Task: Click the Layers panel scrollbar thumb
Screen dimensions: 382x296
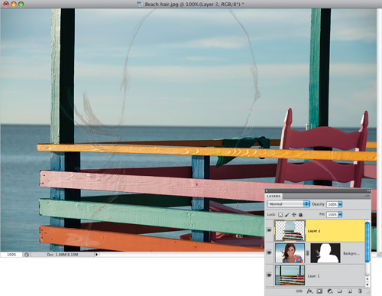Action: [x=367, y=242]
